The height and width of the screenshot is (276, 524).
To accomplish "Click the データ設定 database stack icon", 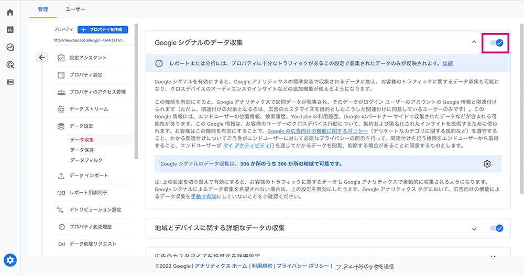I will [61, 126].
